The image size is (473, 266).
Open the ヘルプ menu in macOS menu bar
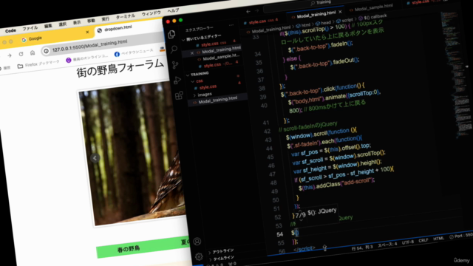(173, 10)
